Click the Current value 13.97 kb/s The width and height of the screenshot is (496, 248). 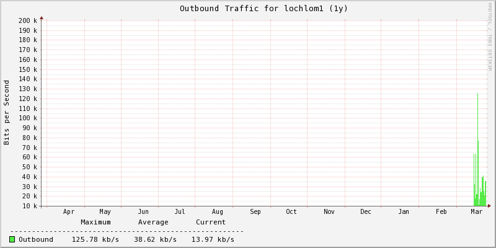(213, 239)
